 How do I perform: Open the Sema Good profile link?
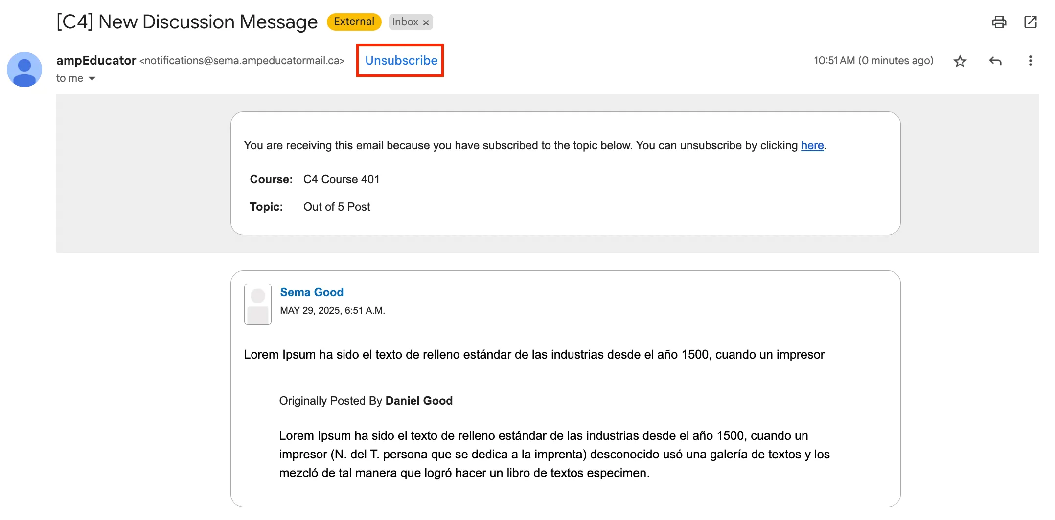[x=312, y=292]
